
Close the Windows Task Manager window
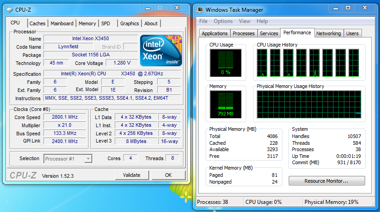tap(365, 8)
